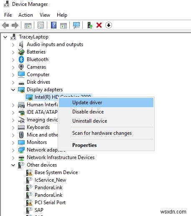Choose Uninstall device from context menu
191x216 pixels.
(x=106, y=121)
